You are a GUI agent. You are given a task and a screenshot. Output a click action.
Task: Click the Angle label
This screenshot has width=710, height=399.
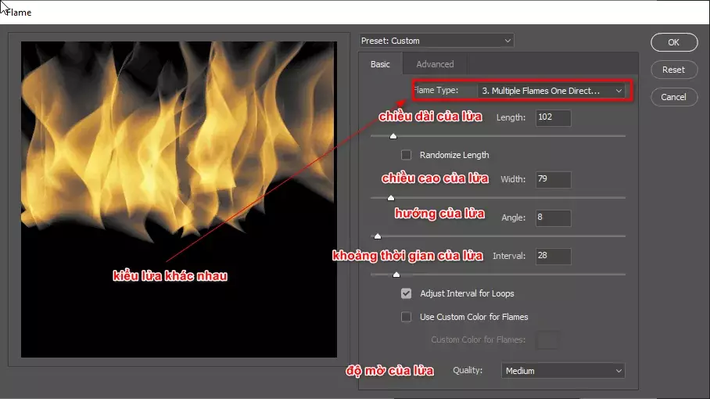click(514, 217)
